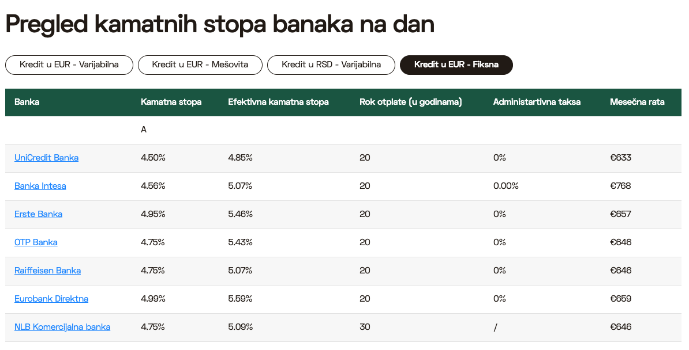Open the UniCredit Banka link
Screen dimensions: 689x350
click(x=47, y=158)
